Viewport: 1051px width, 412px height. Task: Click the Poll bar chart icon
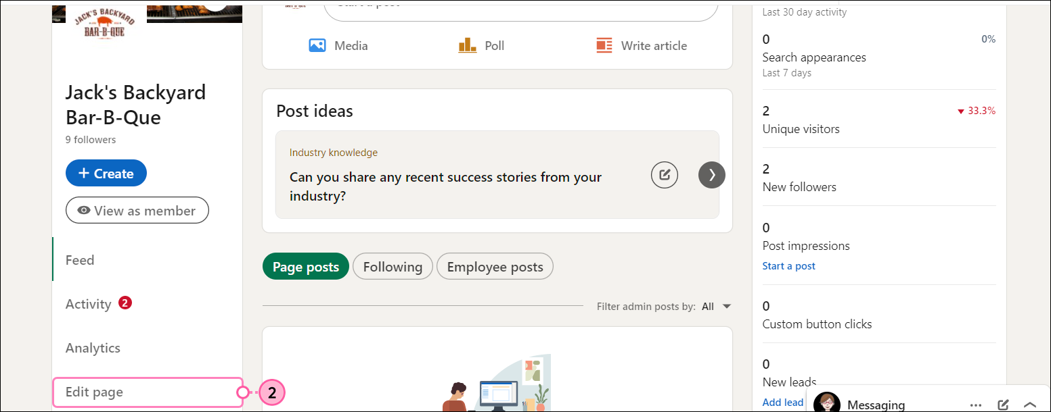[468, 45]
